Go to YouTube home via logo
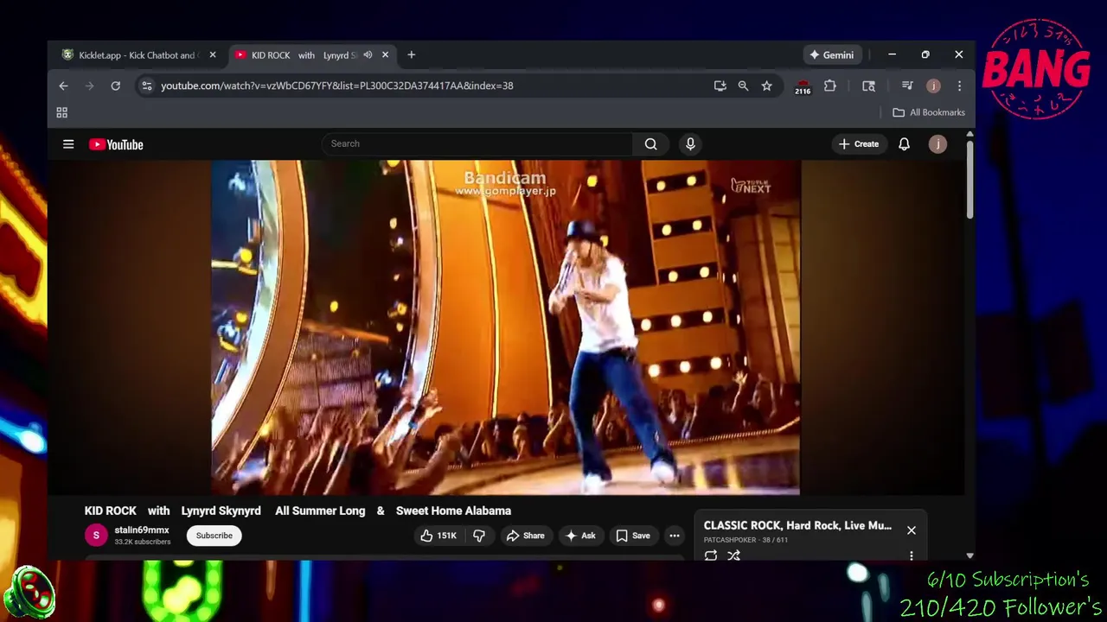Screen dimensions: 1107x622 pyautogui.click(x=116, y=144)
